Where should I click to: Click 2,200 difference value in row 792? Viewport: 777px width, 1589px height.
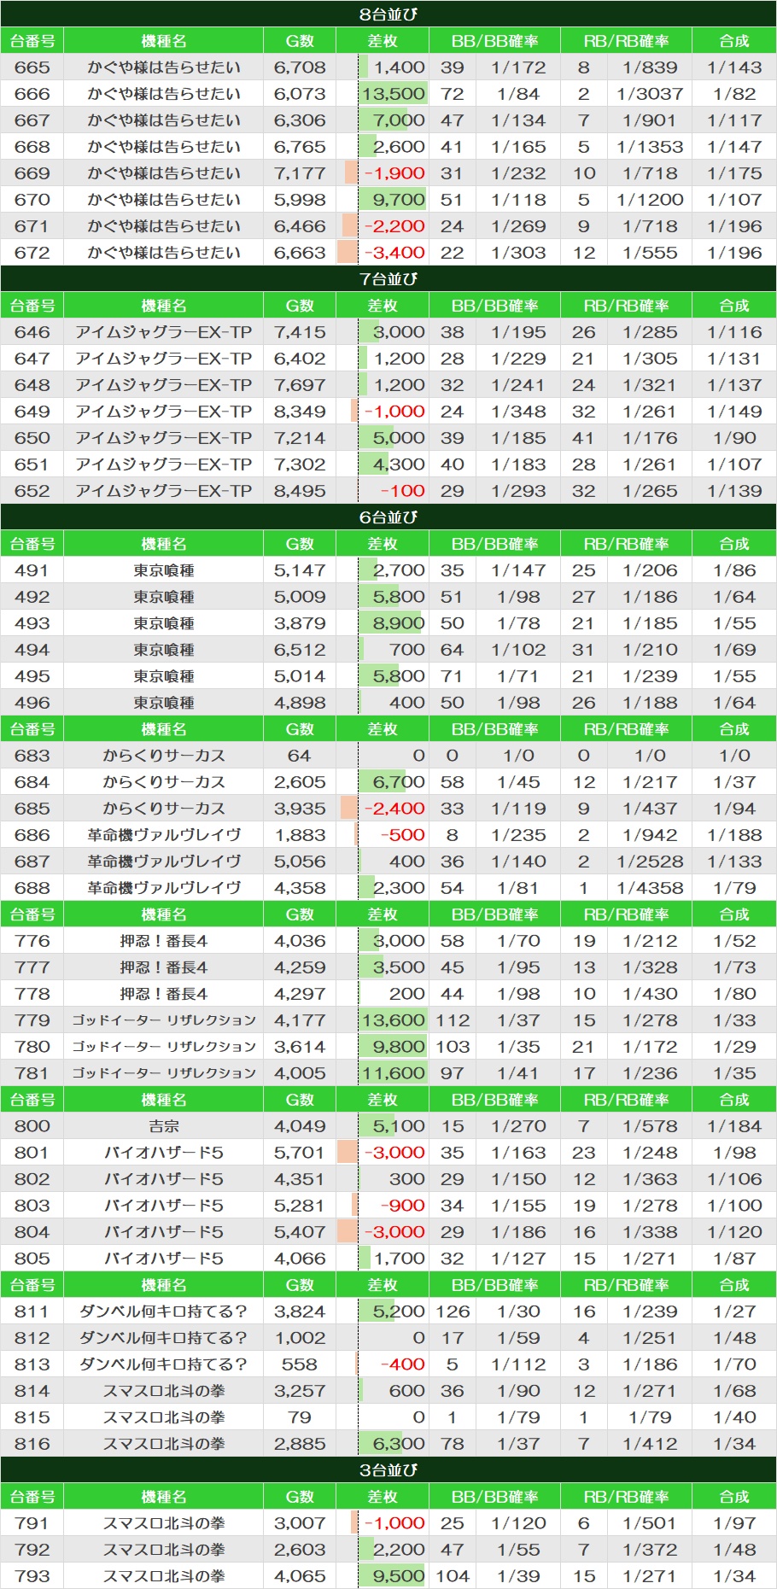399,1550
